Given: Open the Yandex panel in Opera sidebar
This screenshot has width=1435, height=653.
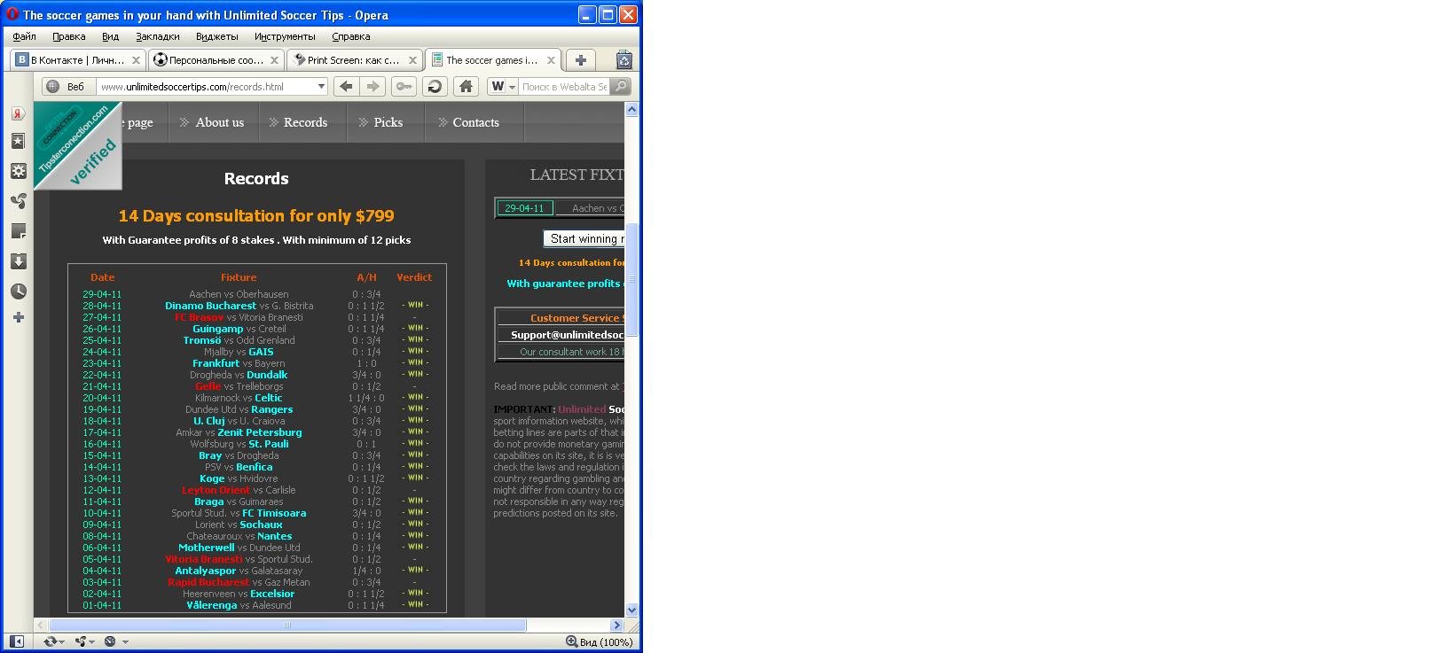Looking at the screenshot, I should [18, 113].
